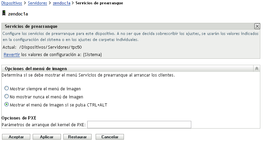Click the server device icon beside zendoc1a

click(3, 14)
